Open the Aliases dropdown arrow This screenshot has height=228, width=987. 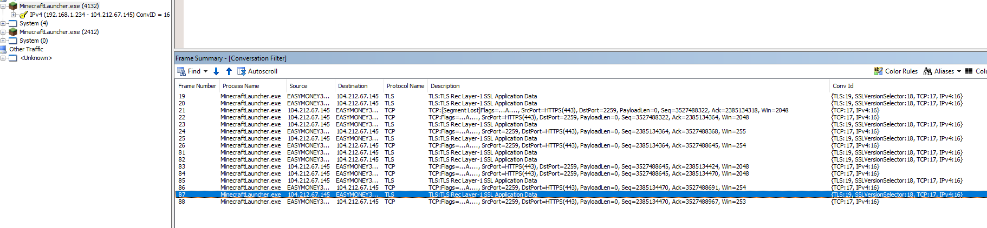point(959,71)
